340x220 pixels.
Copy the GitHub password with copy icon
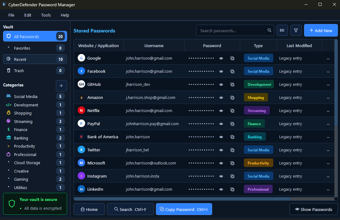[232, 85]
